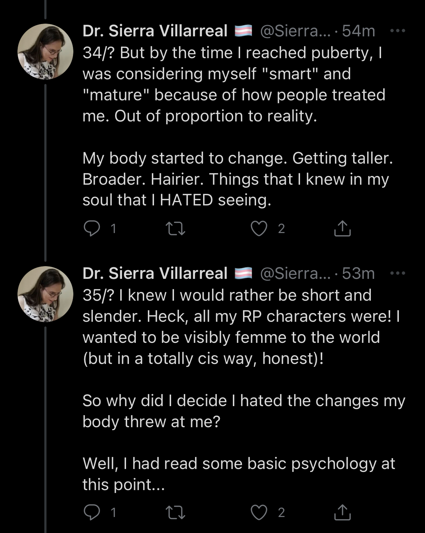Open Dr. Sierra Villarreal's name on 35/? tweet
Screen dimensions: 425x533
pyautogui.click(x=155, y=273)
